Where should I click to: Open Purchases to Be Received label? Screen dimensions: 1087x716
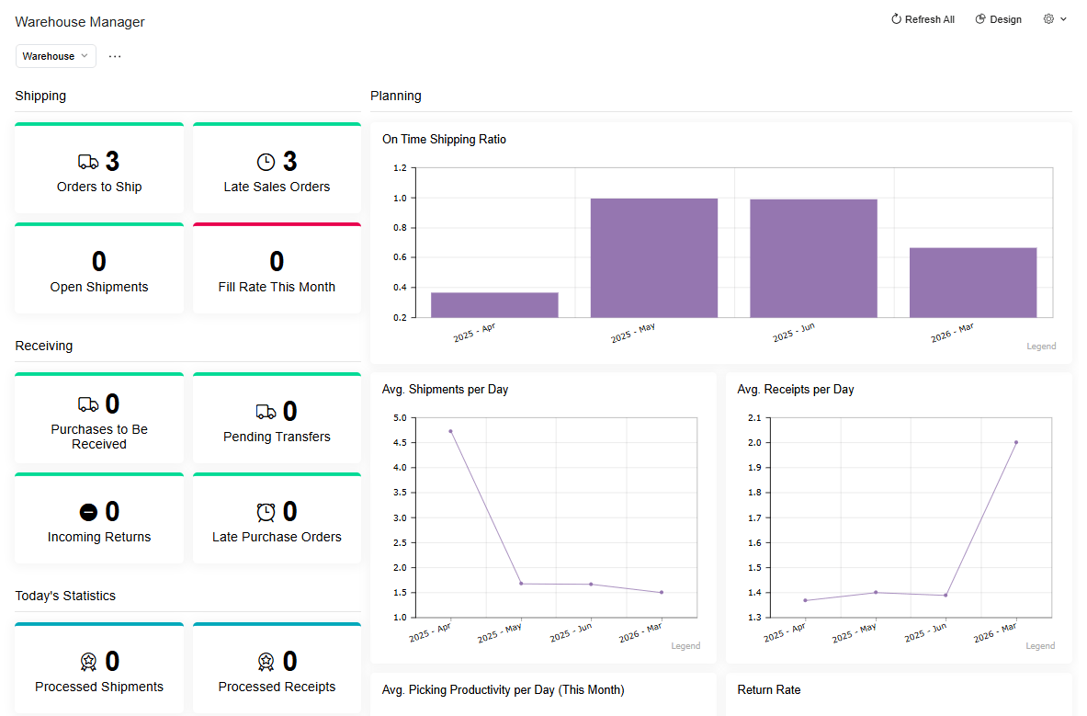point(99,437)
